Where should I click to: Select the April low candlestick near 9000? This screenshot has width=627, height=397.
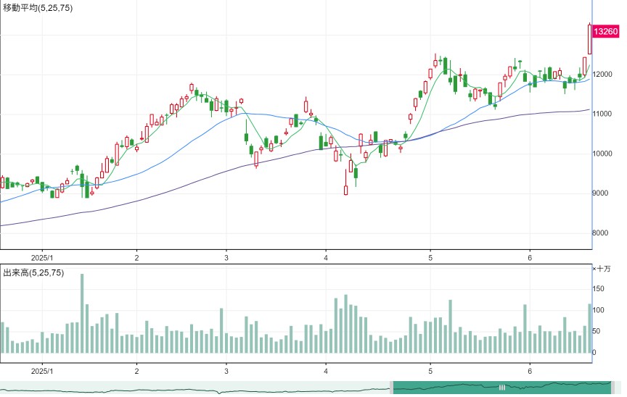pyautogui.click(x=346, y=183)
